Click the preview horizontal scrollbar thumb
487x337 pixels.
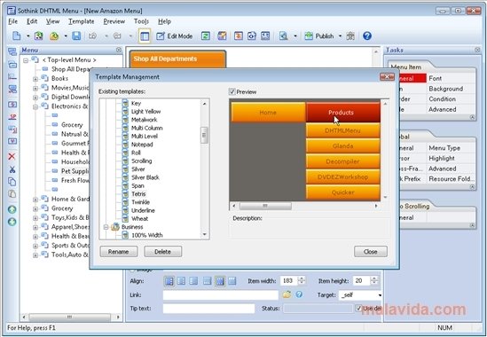(x=265, y=206)
